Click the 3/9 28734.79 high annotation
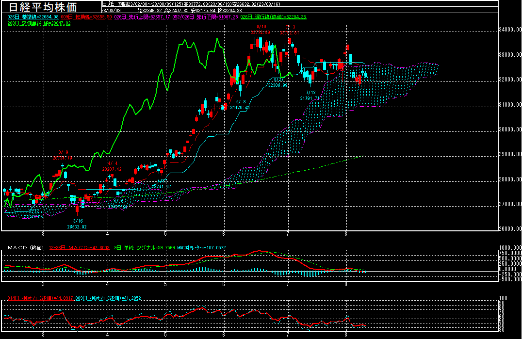 coord(63,155)
